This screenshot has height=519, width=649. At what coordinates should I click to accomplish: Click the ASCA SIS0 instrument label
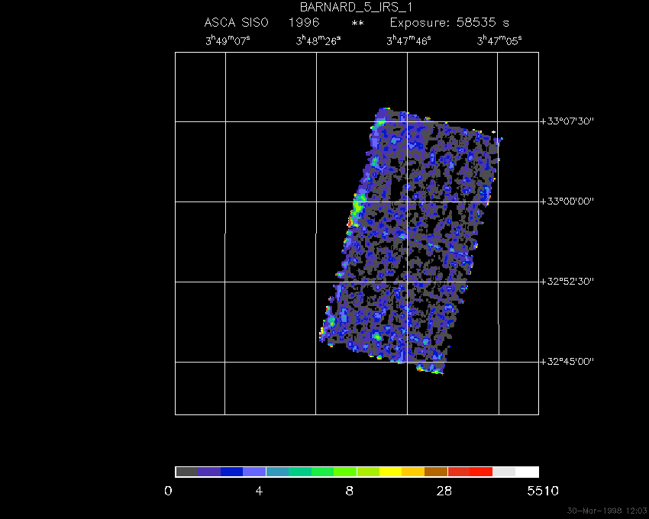pos(237,22)
